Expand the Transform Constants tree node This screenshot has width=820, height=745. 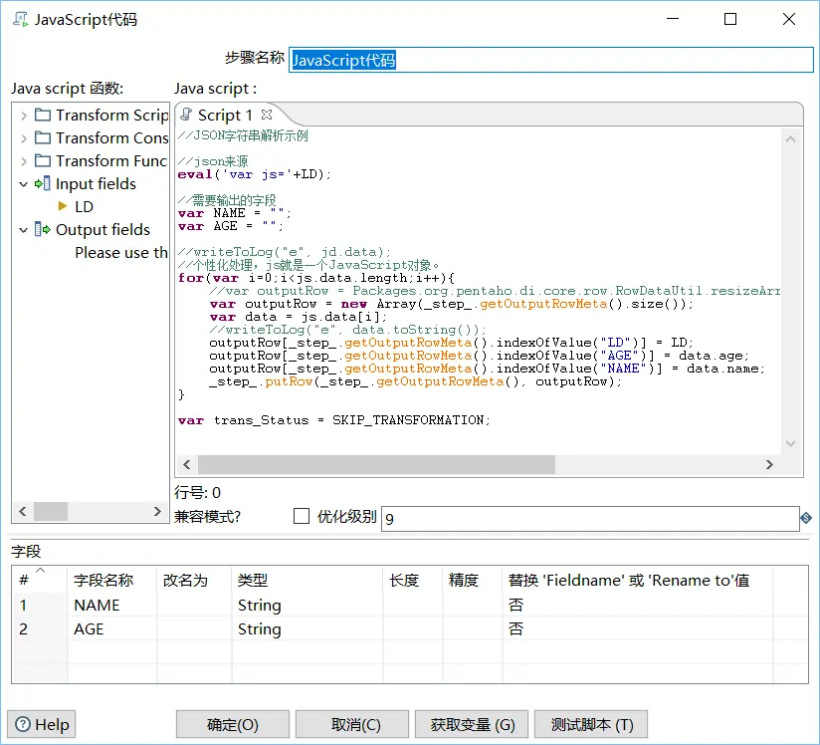click(x=23, y=138)
